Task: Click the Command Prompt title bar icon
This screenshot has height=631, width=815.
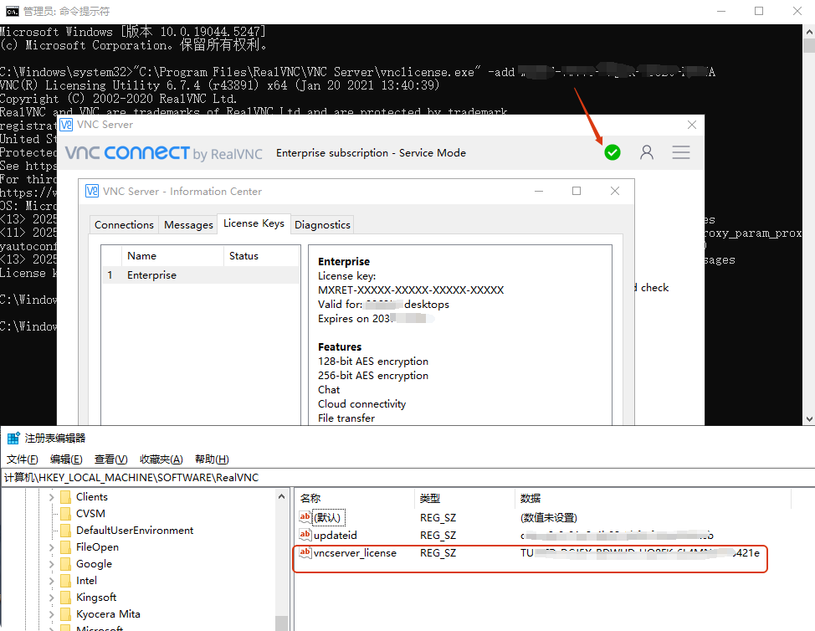Action: tap(12, 11)
